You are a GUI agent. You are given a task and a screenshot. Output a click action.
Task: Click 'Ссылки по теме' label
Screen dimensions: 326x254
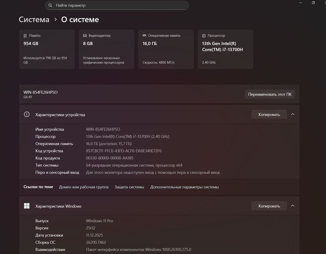[38, 187]
